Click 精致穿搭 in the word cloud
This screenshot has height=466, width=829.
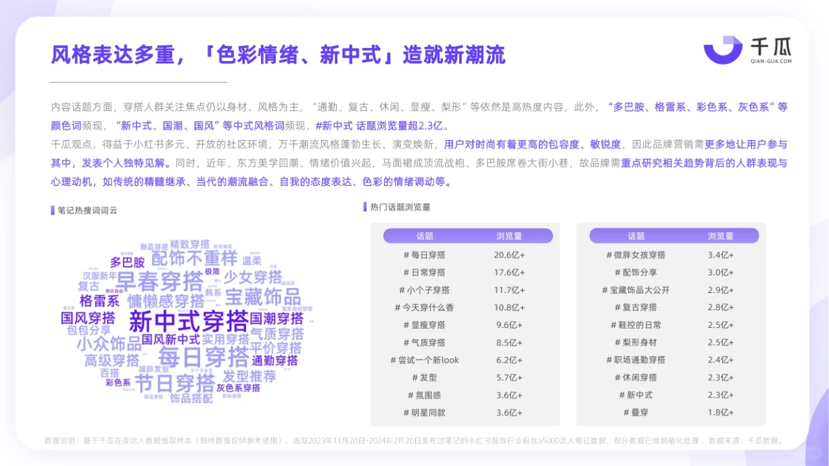190,244
